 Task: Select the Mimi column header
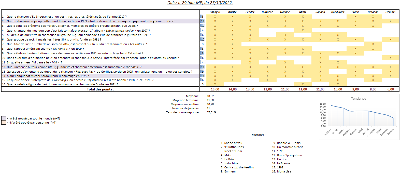pos(303,12)
